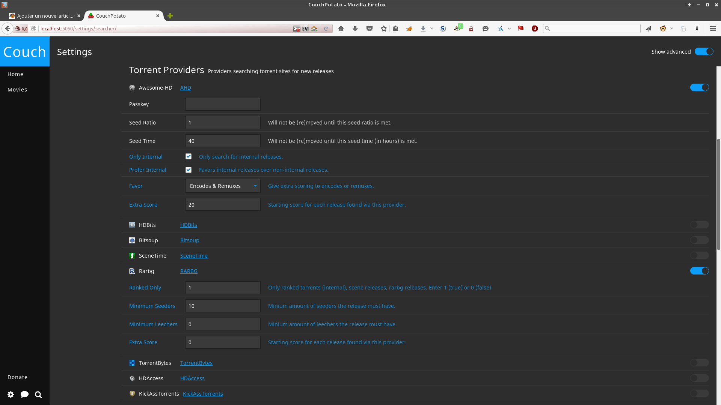The width and height of the screenshot is (721, 405).
Task: Click the house icon inside address bar
Action: tap(314, 28)
